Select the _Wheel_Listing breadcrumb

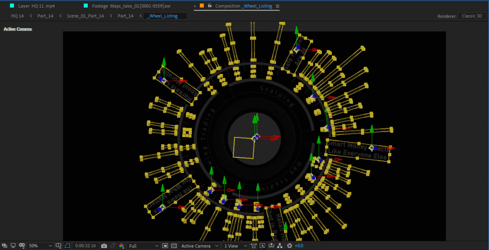[165, 16]
